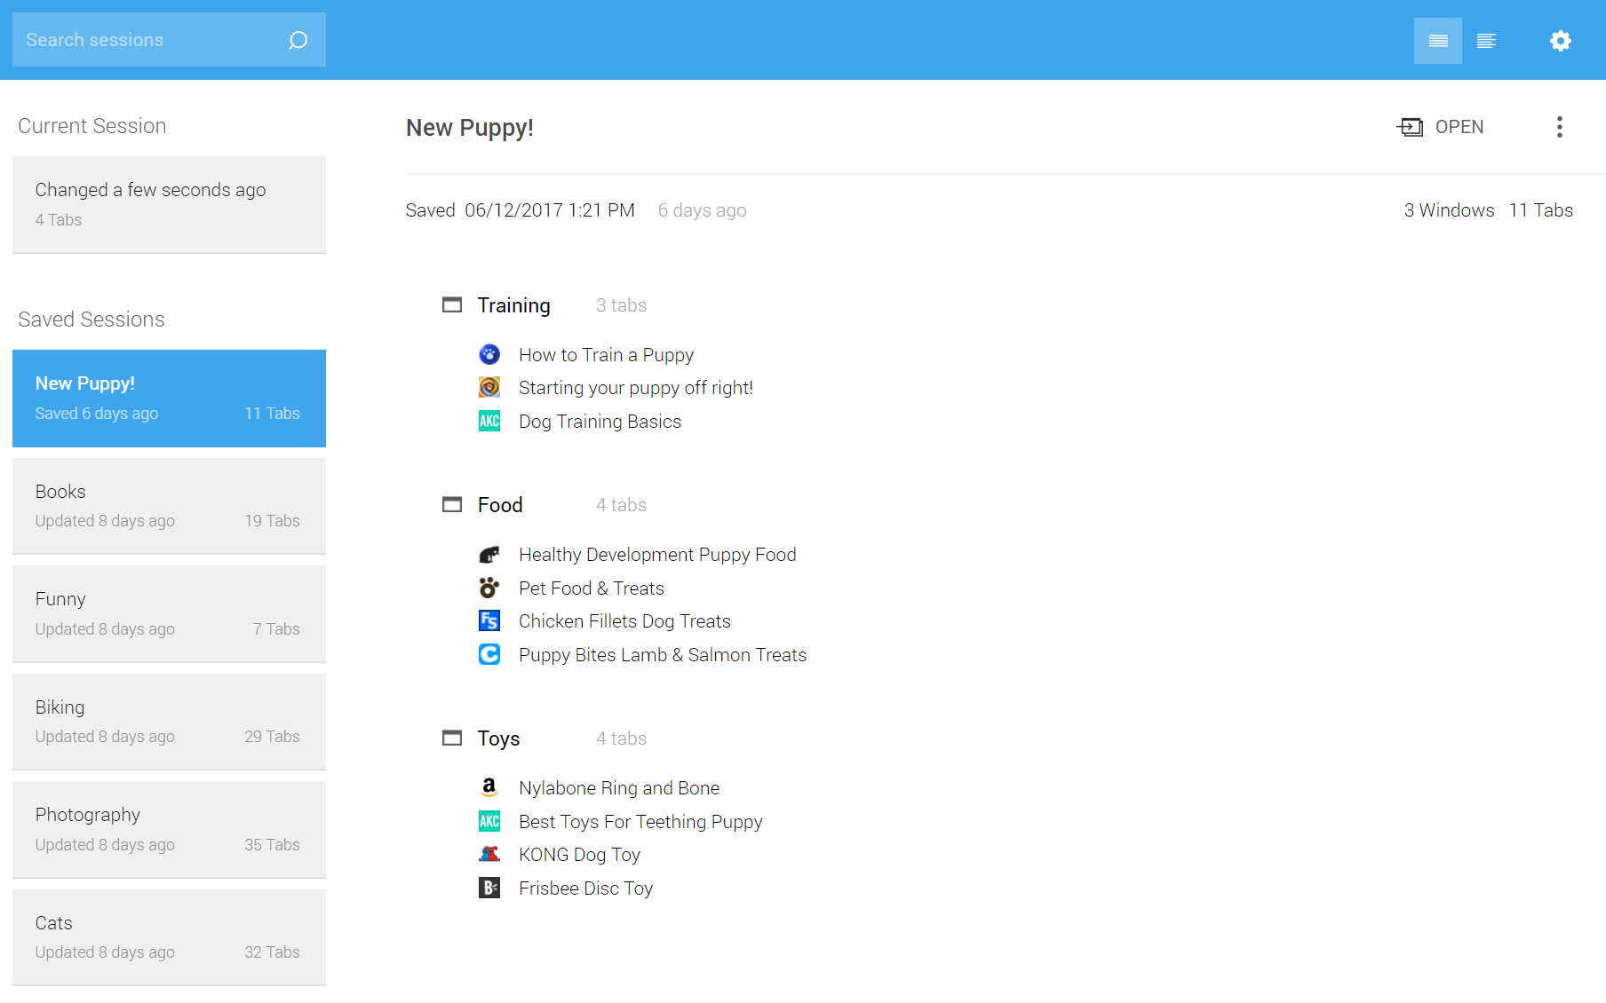The height and width of the screenshot is (1003, 1606).
Task: Focus the Search sessions field
Action: click(169, 40)
